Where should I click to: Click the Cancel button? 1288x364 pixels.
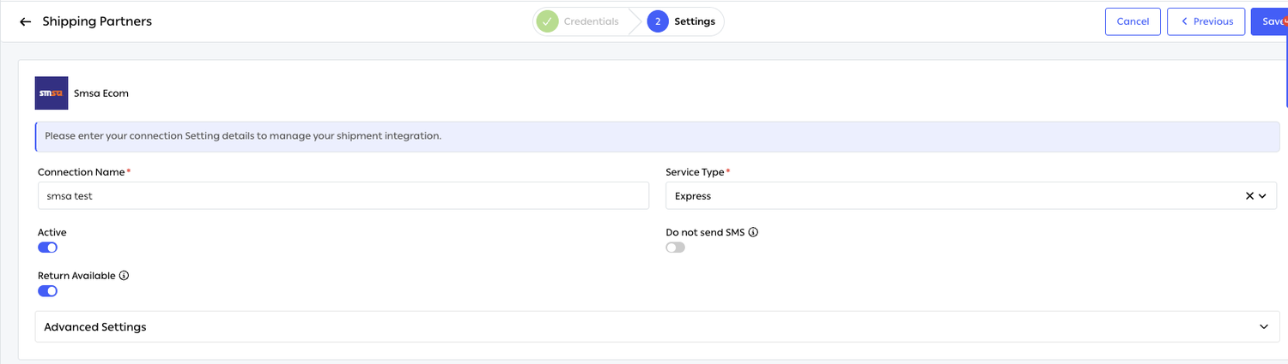coord(1133,21)
